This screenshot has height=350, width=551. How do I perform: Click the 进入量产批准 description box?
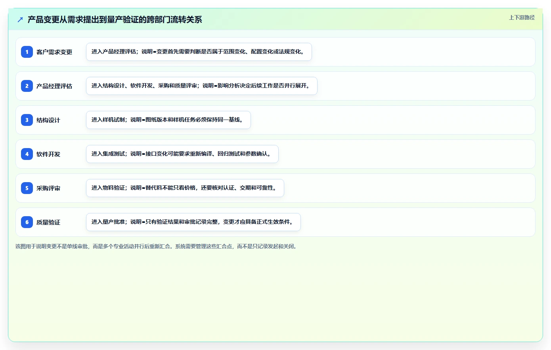click(193, 222)
